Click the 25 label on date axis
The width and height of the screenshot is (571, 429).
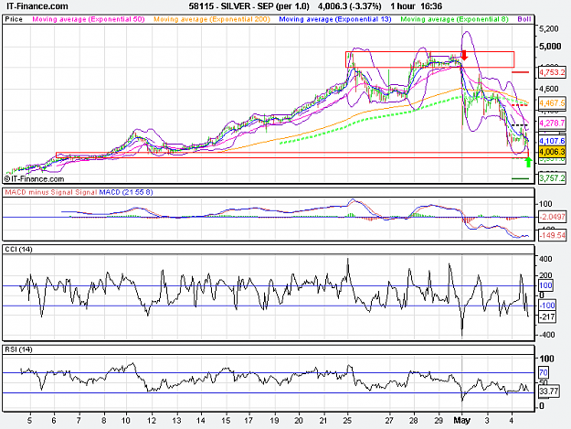(x=347, y=420)
